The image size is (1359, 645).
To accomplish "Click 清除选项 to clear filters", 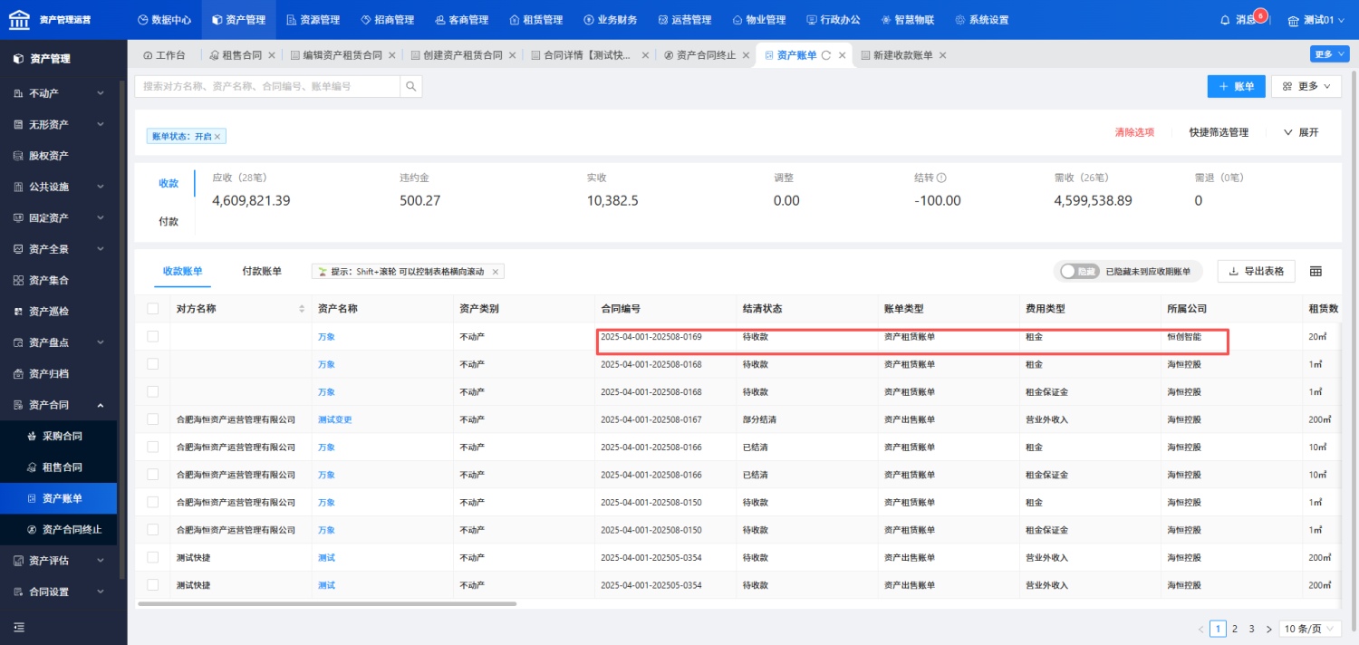I will (x=1134, y=132).
